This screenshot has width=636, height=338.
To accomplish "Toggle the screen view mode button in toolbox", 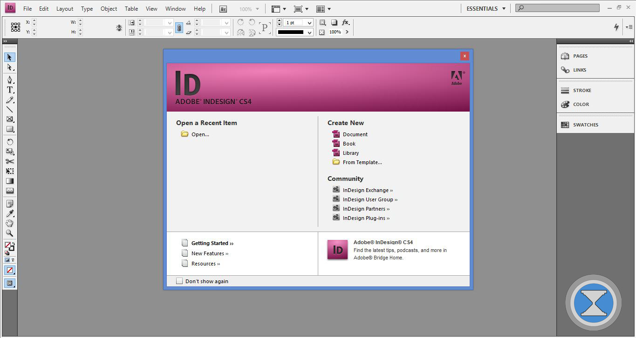I will pyautogui.click(x=10, y=283).
